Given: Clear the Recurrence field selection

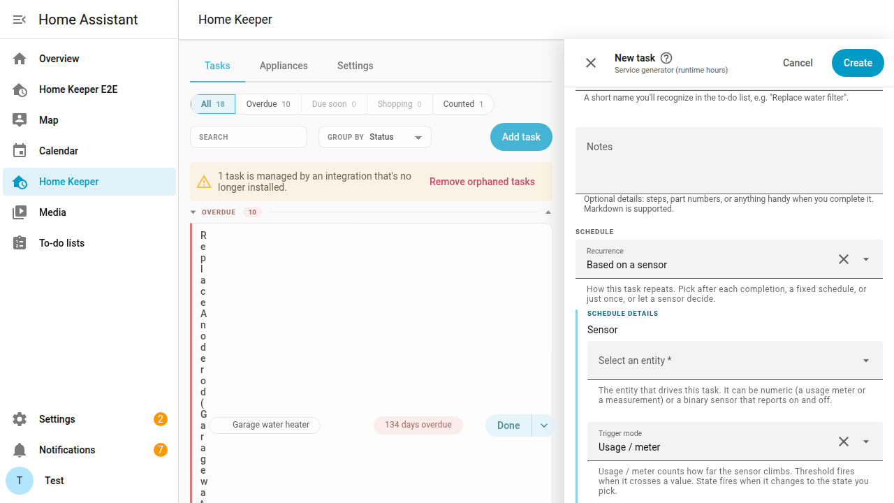Looking at the screenshot, I should coord(844,259).
